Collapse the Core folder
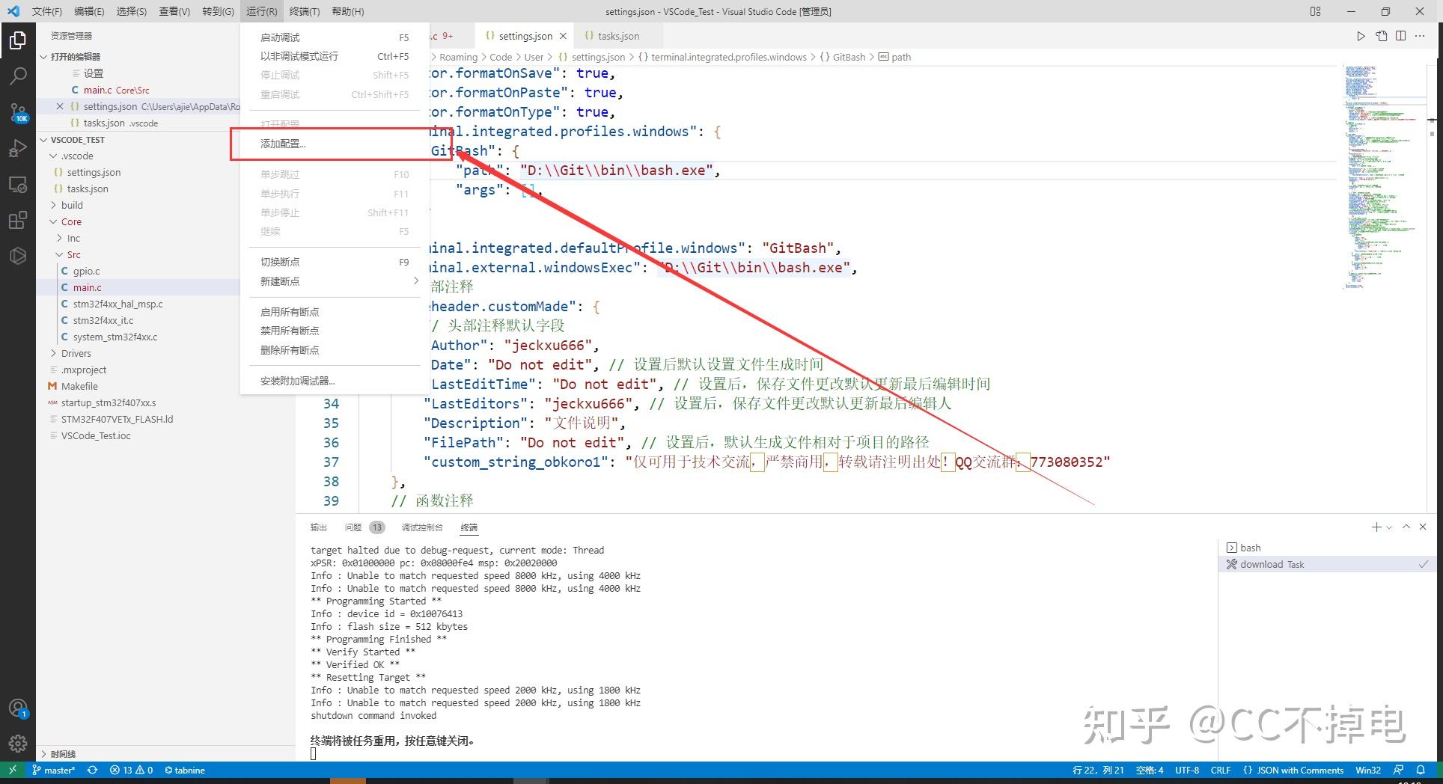This screenshot has height=784, width=1443. [54, 221]
